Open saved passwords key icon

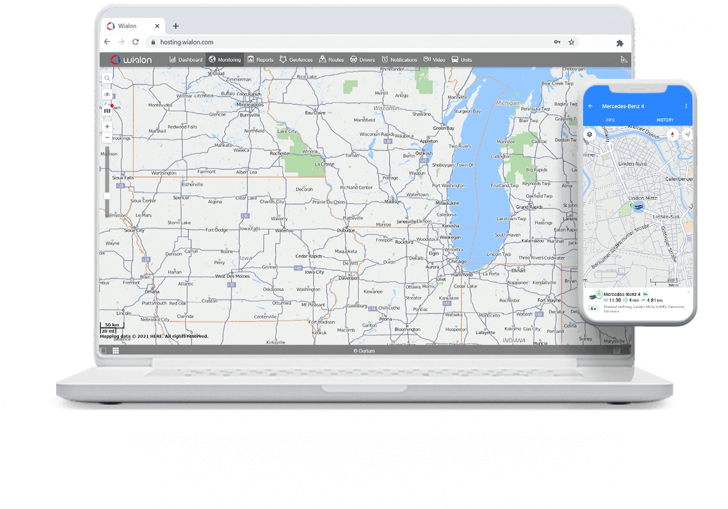tap(557, 42)
